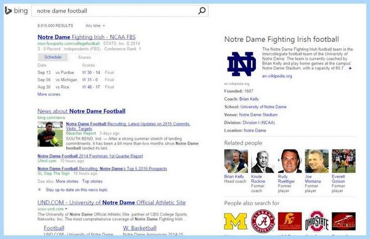Select the Schedule tab
The width and height of the screenshot is (370, 239).
coord(53,57)
